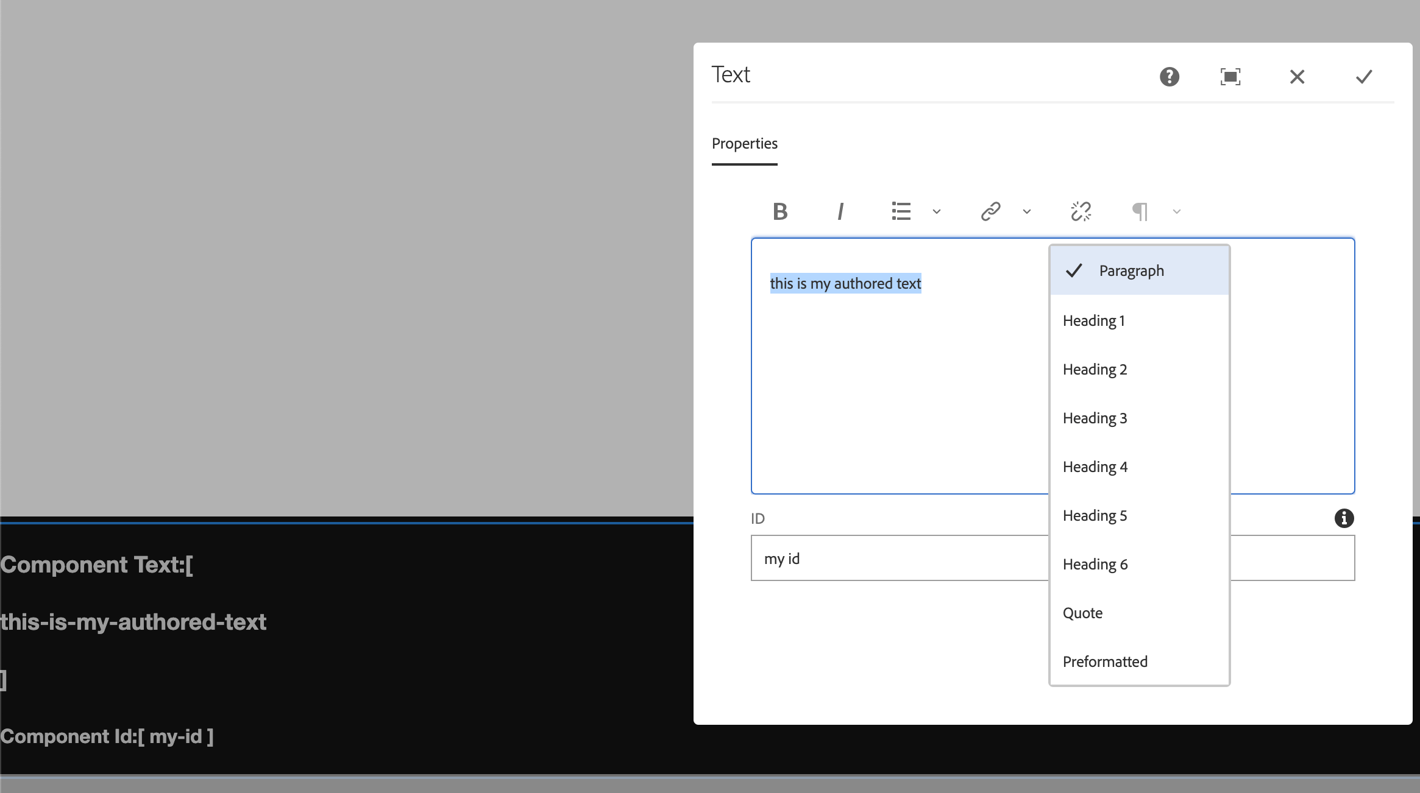This screenshot has height=793, width=1420.
Task: Click the paragraph format pilcrow icon
Action: 1139,211
